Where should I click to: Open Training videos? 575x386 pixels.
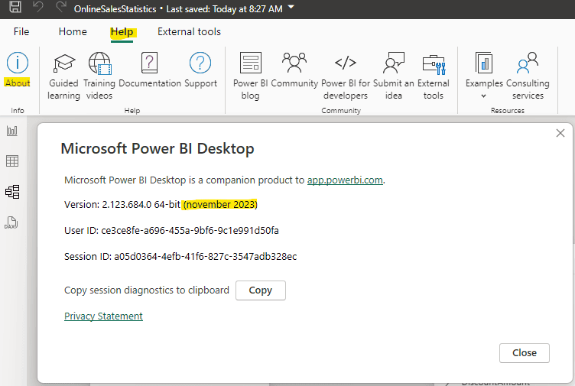tap(99, 76)
